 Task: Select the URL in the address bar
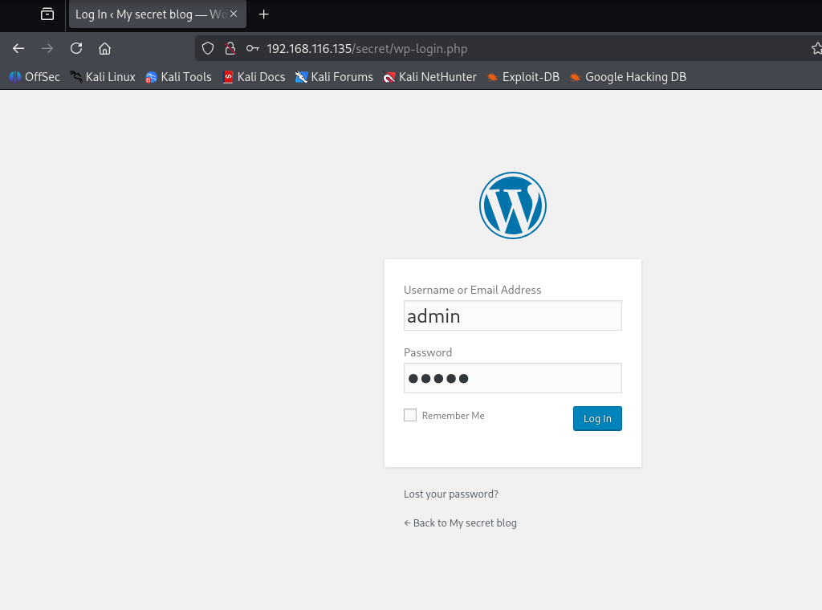[367, 49]
